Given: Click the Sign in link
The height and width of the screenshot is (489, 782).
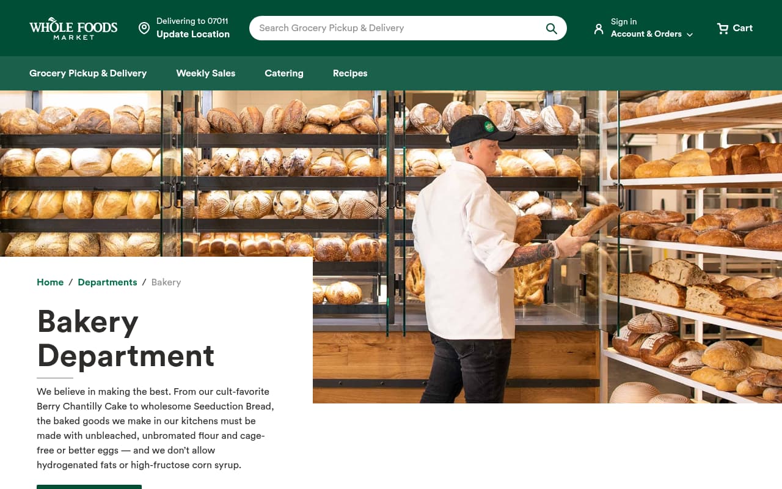Looking at the screenshot, I should (x=623, y=21).
